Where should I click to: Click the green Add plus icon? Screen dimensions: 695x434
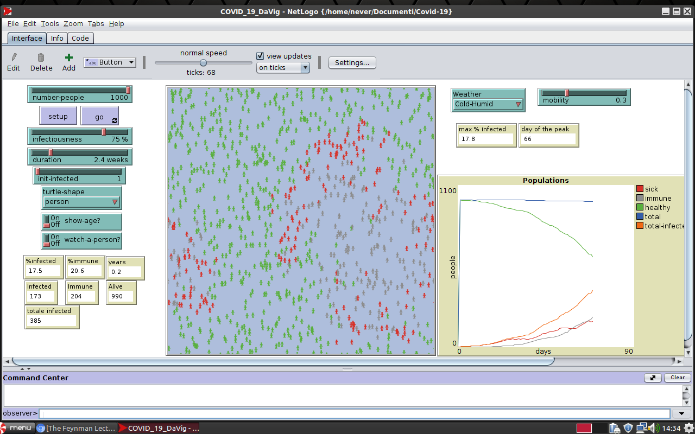click(x=68, y=58)
